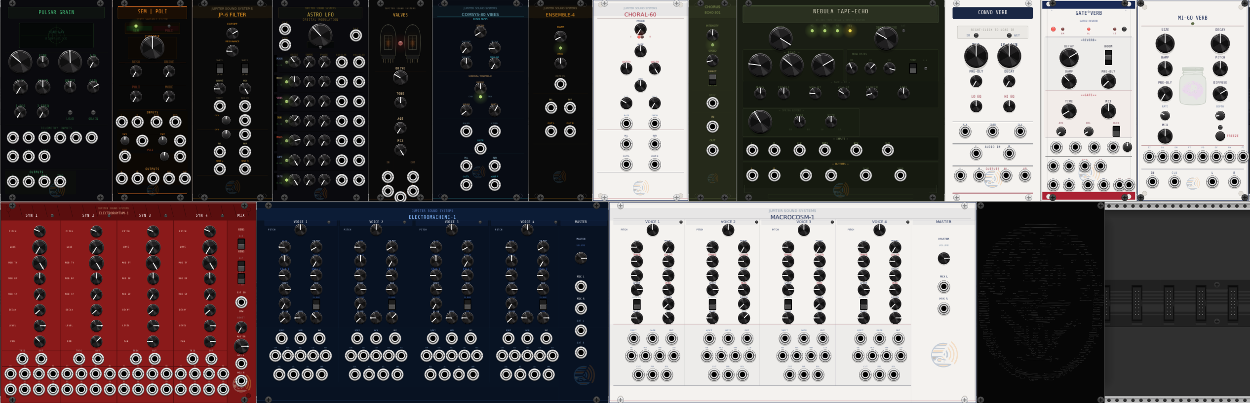
Task: Toggle the Chorus Echo-301 Direct switch
Action: coord(712,79)
